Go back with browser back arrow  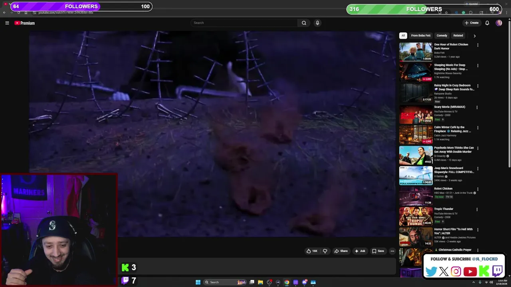[x=4, y=12]
